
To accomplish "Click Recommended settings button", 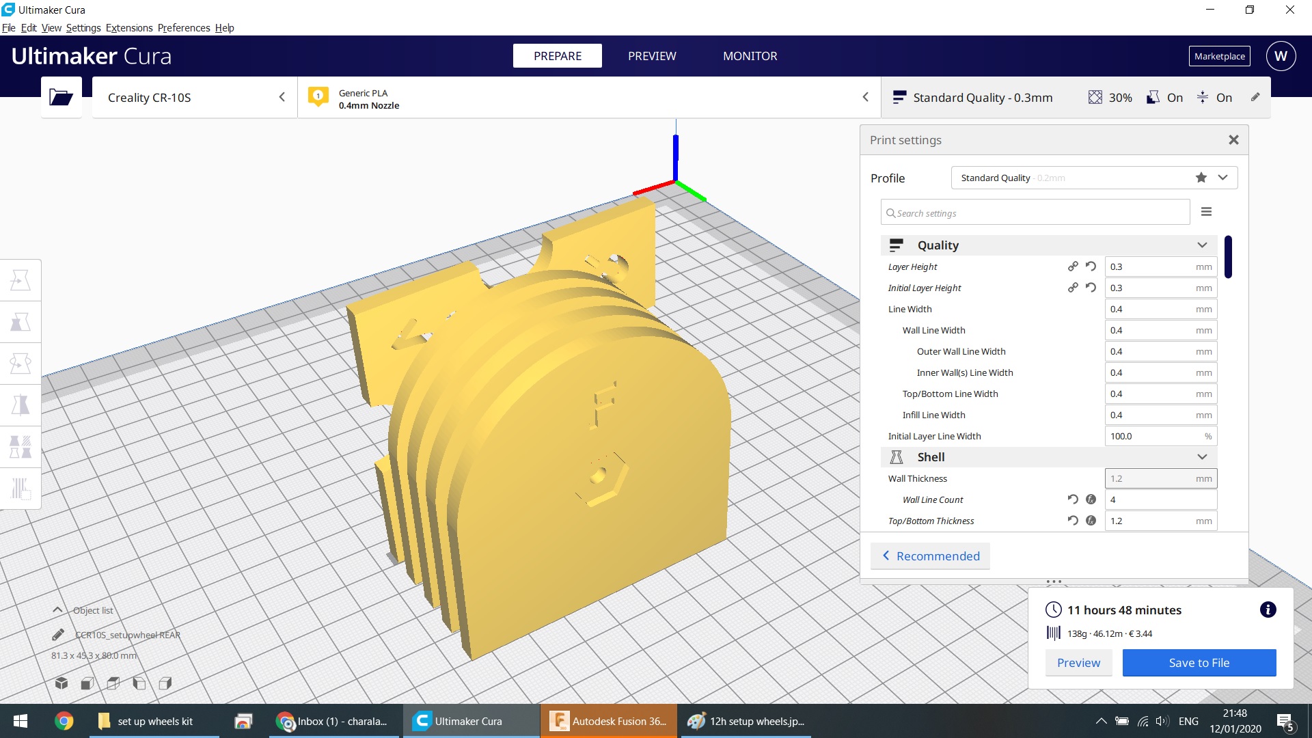I will (x=930, y=556).
